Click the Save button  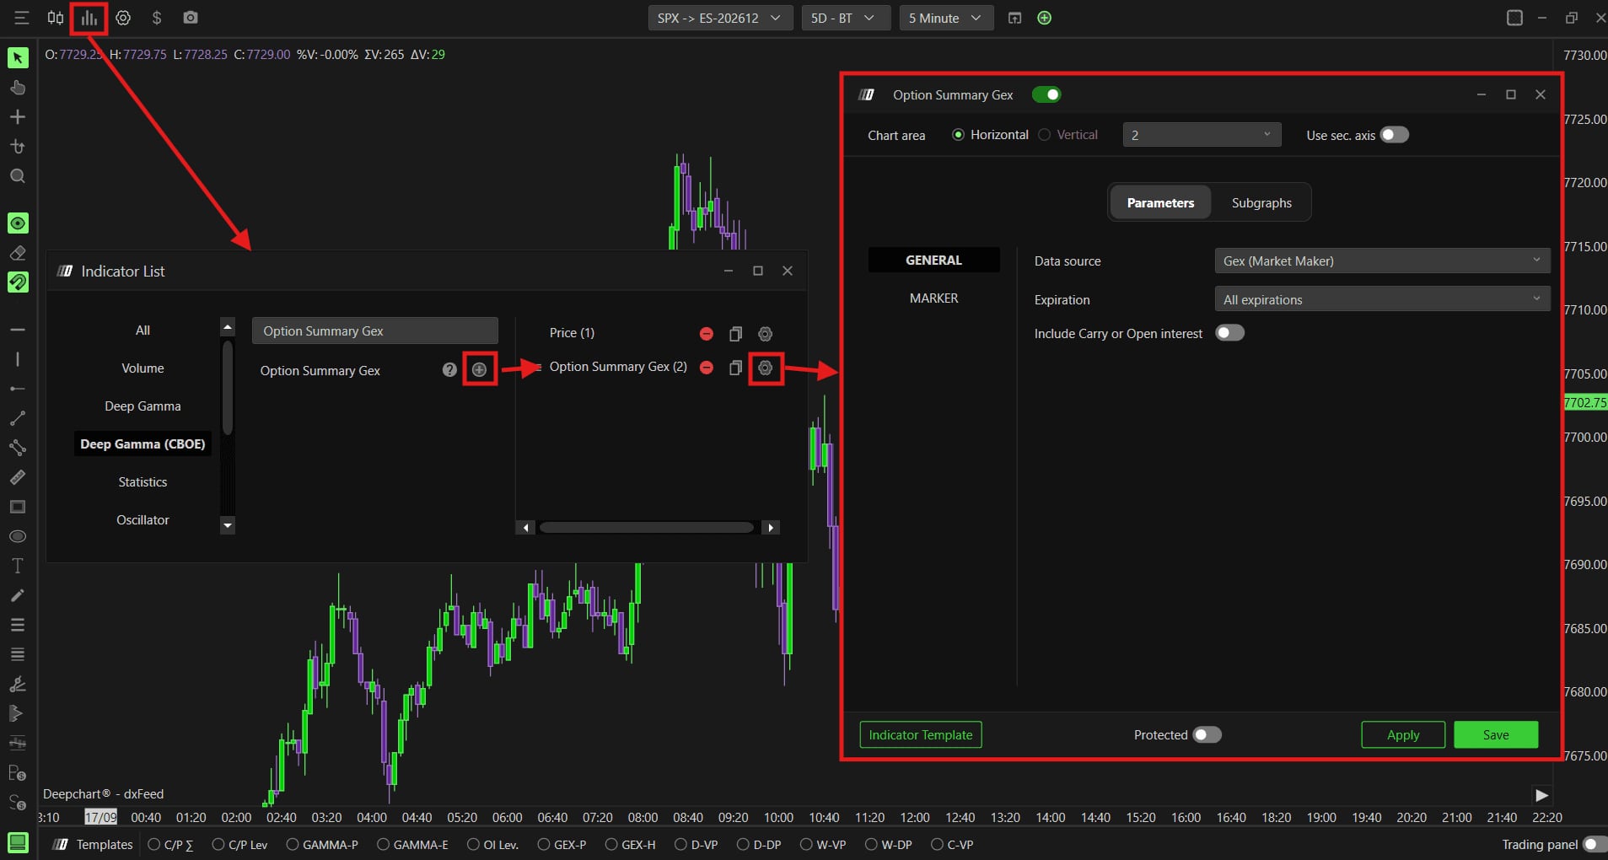click(1496, 734)
